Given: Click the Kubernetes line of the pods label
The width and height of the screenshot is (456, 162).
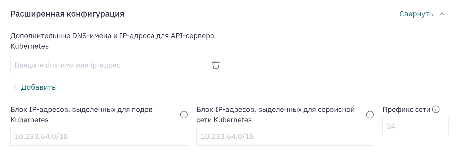Looking at the screenshot, I should (x=29, y=120).
